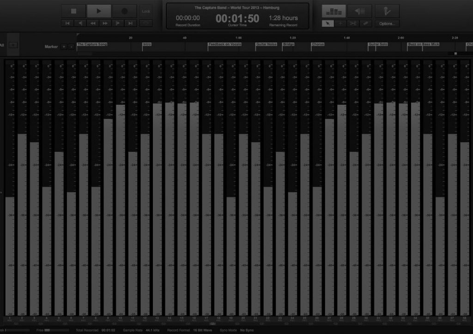Viewport: 473px width, 334px height.
Task: Stop the transport with the Stop button
Action: pos(73,11)
